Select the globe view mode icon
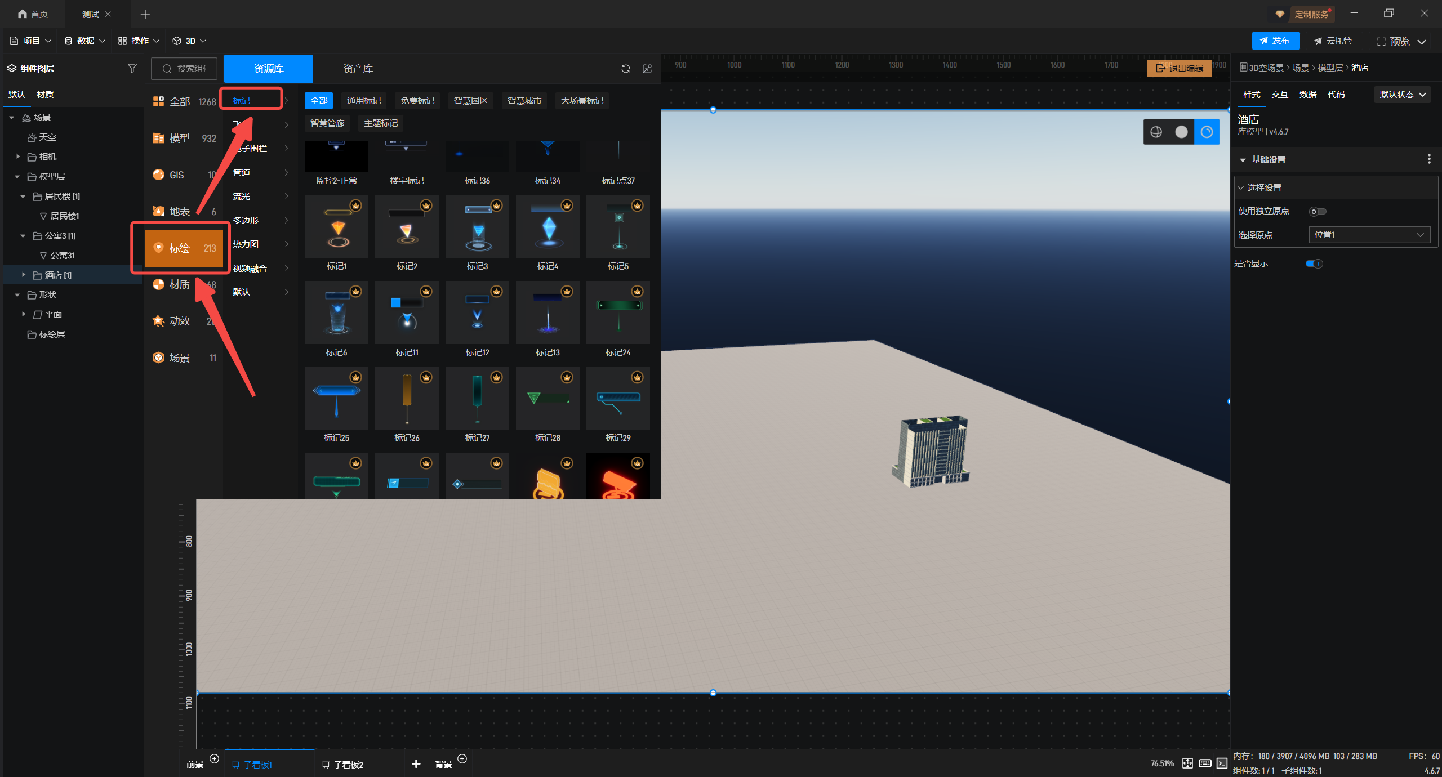 [x=1156, y=132]
